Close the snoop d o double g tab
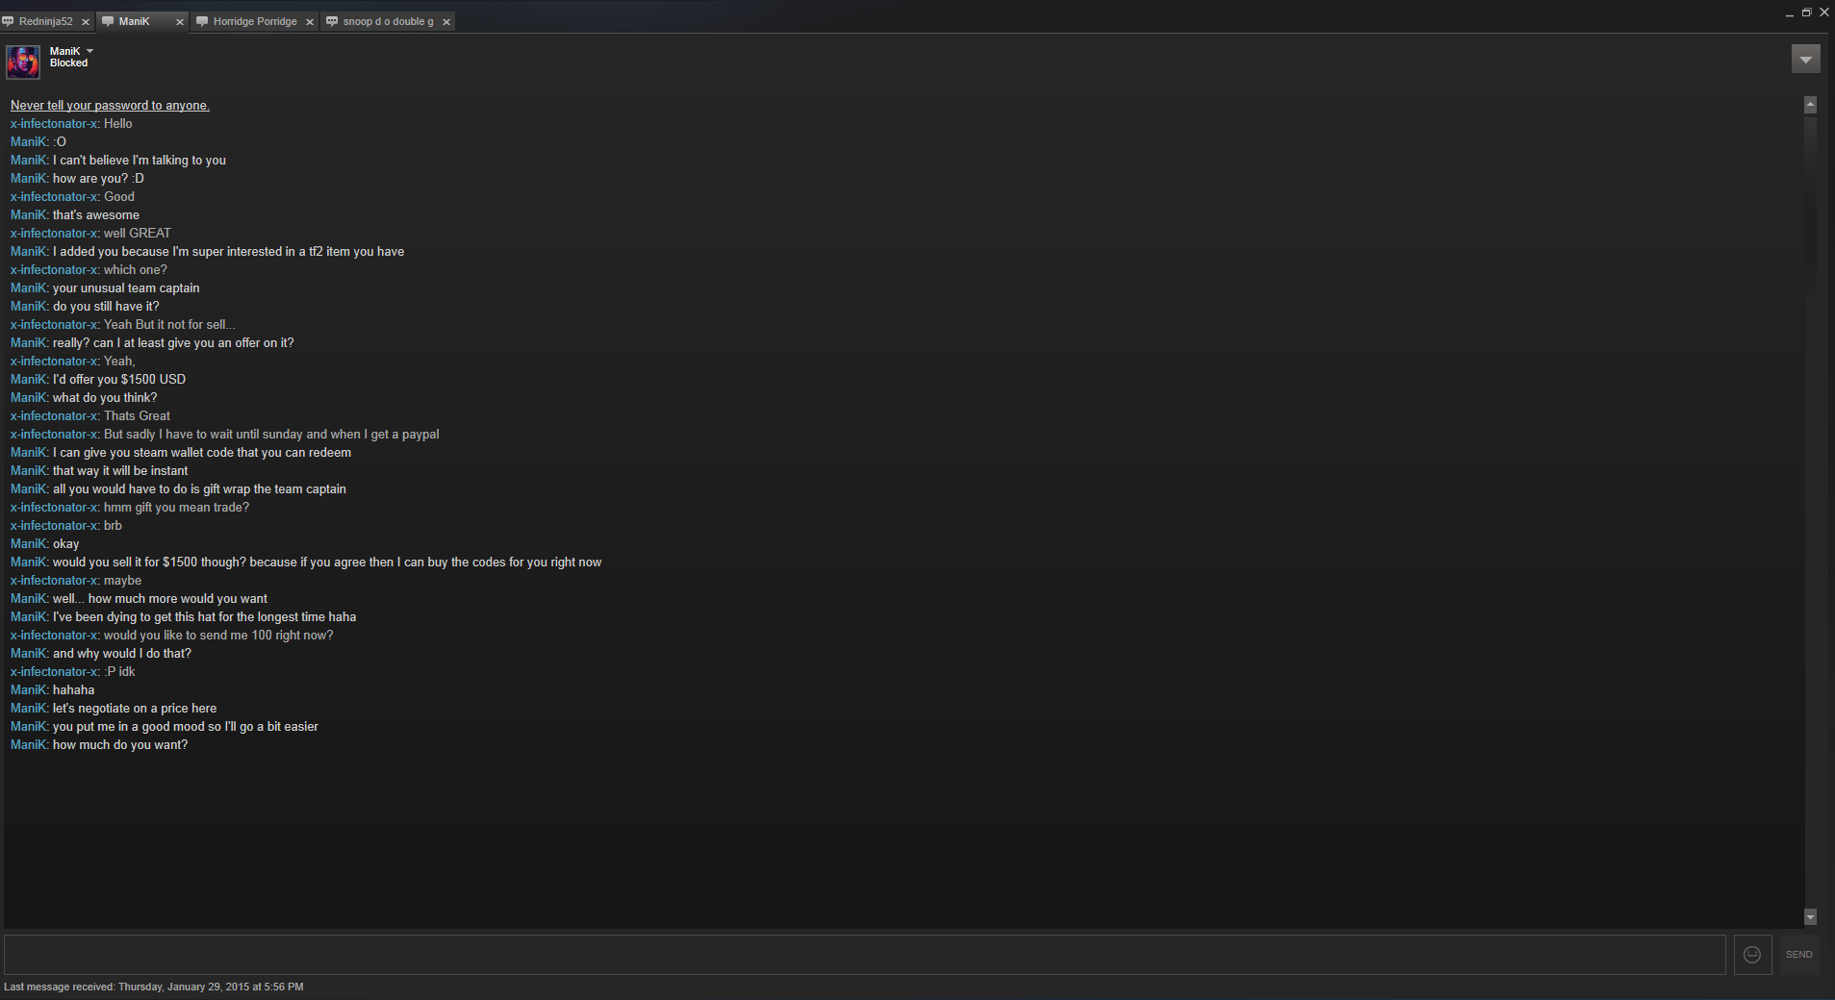This screenshot has height=1000, width=1835. pyautogui.click(x=446, y=22)
